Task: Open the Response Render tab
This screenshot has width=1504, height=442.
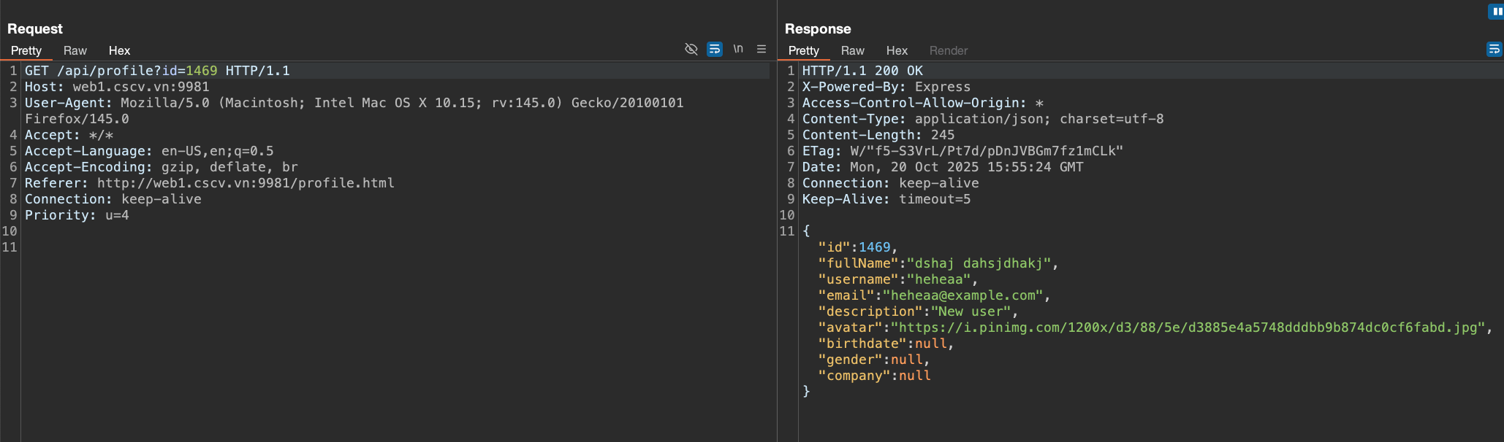Action: click(948, 50)
